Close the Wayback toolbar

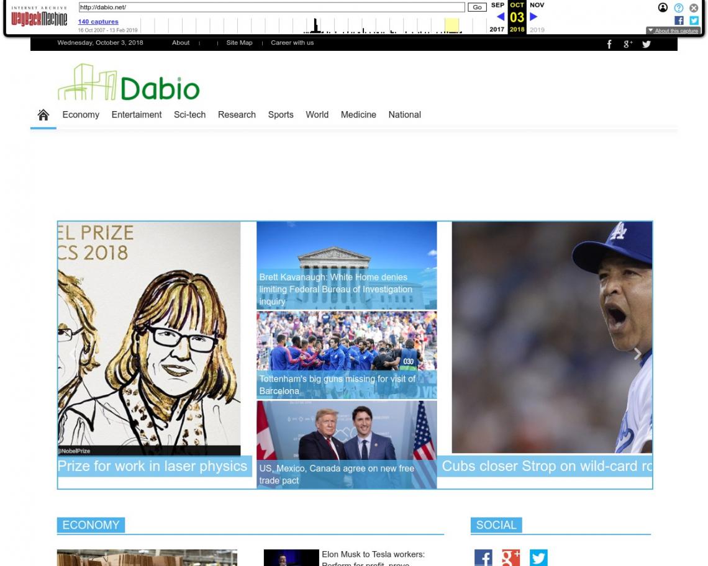[694, 7]
